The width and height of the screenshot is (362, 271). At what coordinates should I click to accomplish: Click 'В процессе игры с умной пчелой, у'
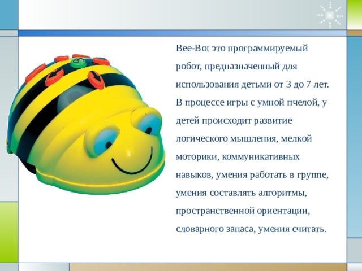tap(251, 103)
